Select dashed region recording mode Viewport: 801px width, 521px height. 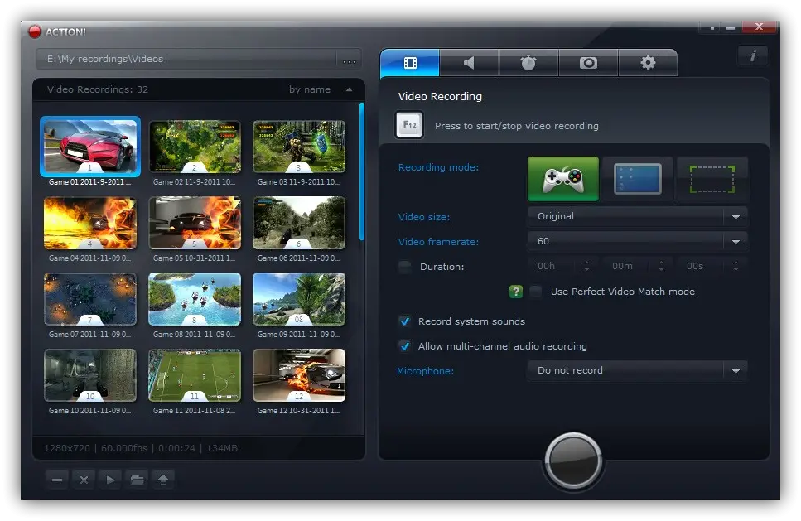coord(712,179)
